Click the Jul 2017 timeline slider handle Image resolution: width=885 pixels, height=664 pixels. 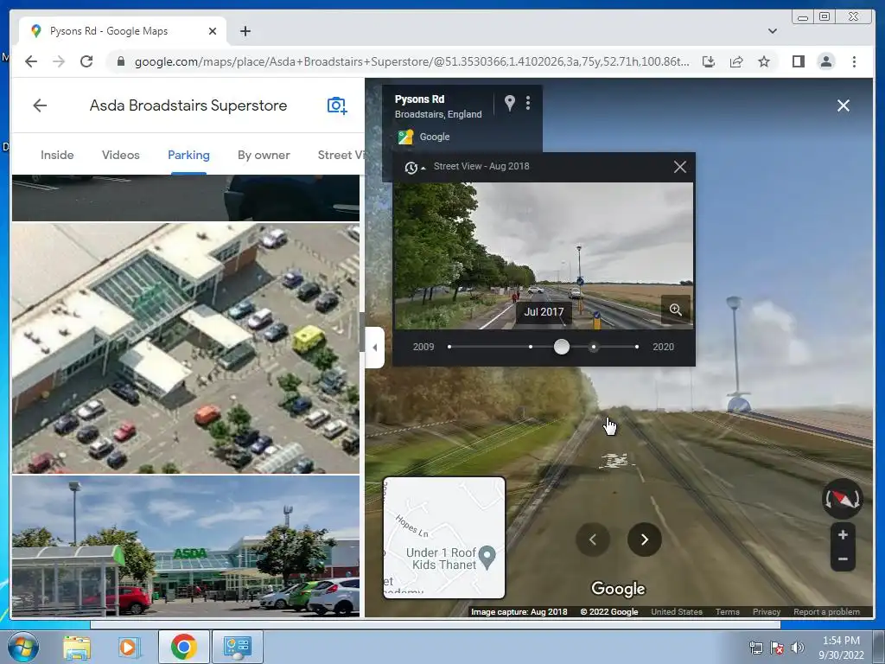[561, 347]
